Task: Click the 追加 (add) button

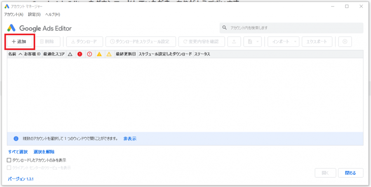Action: click(x=19, y=42)
